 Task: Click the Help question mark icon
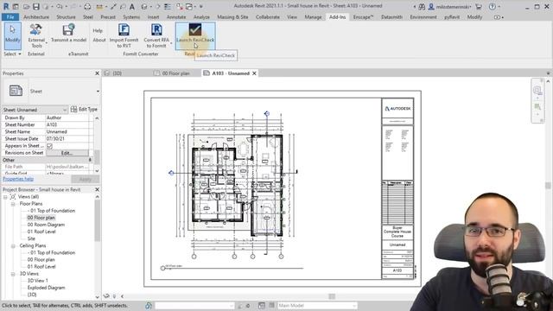pyautogui.click(x=493, y=6)
